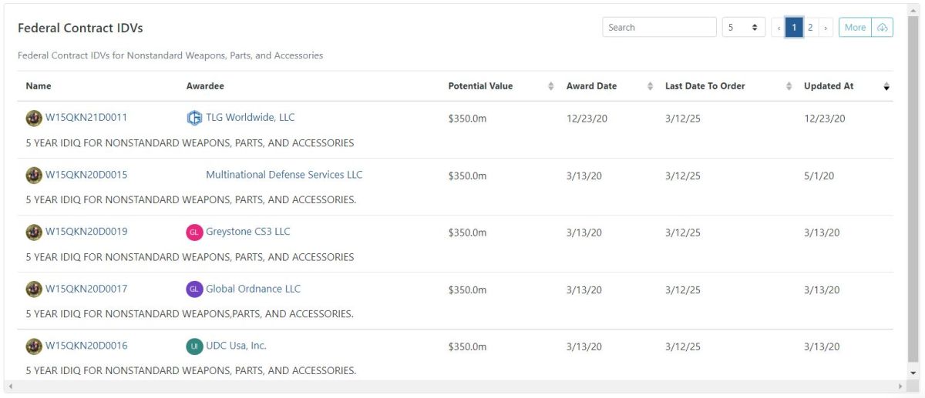This screenshot has height=398, width=925.
Task: Go to next page with right chevron
Action: (826, 28)
